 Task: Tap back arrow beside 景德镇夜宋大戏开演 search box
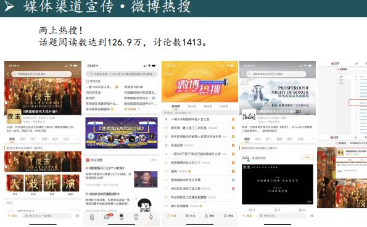[8, 74]
